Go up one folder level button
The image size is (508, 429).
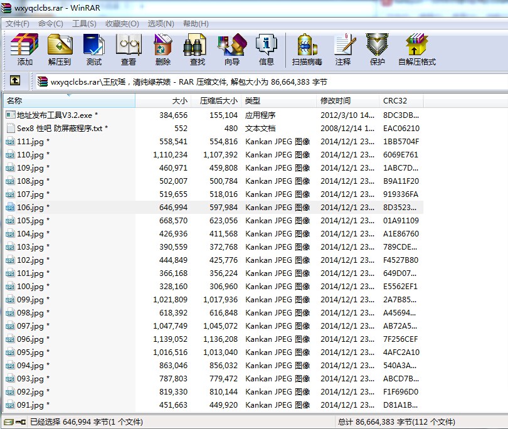pyautogui.click(x=15, y=81)
